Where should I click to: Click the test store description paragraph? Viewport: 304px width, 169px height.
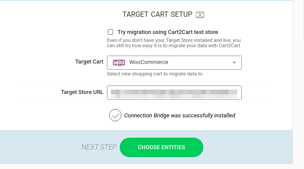click(x=174, y=43)
